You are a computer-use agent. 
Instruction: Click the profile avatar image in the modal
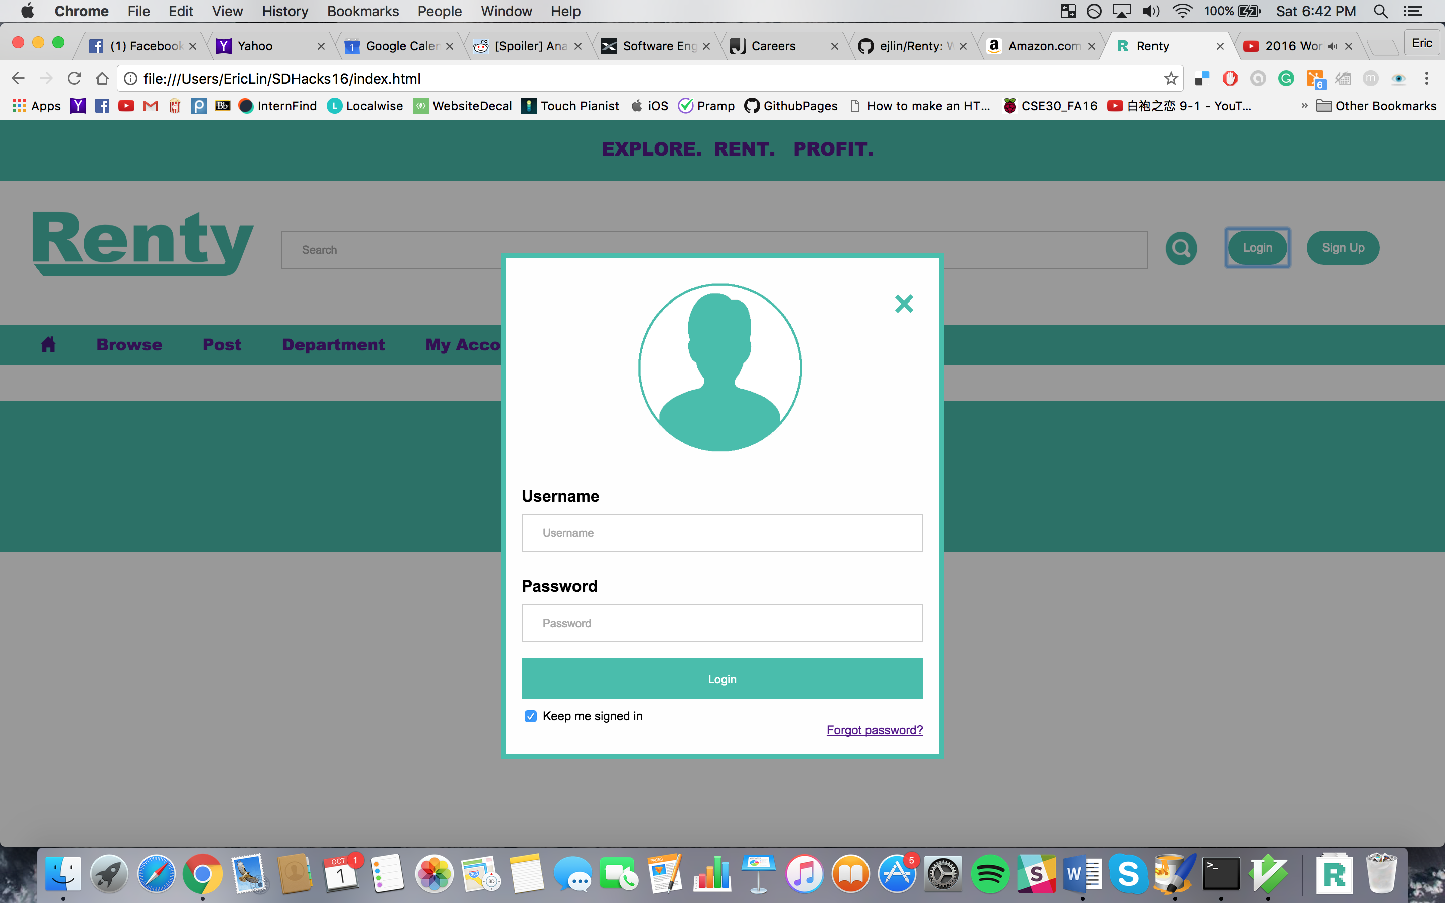(719, 367)
